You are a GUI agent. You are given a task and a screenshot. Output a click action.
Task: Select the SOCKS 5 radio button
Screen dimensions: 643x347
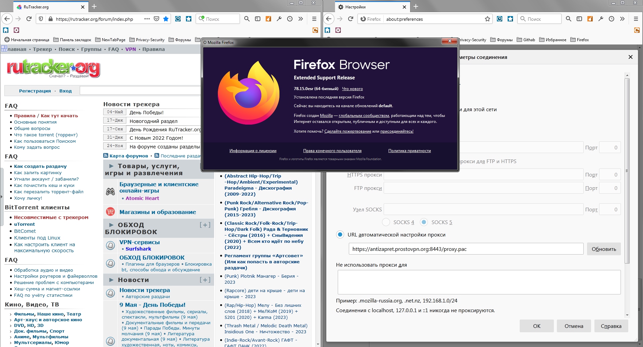tap(424, 222)
